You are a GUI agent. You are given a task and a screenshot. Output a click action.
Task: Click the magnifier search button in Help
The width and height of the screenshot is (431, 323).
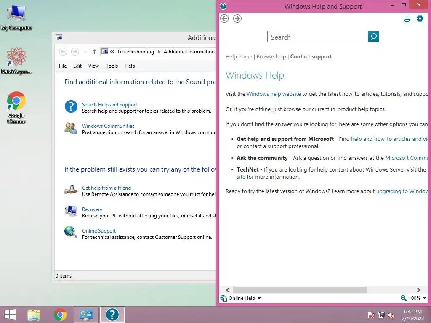pyautogui.click(x=373, y=37)
